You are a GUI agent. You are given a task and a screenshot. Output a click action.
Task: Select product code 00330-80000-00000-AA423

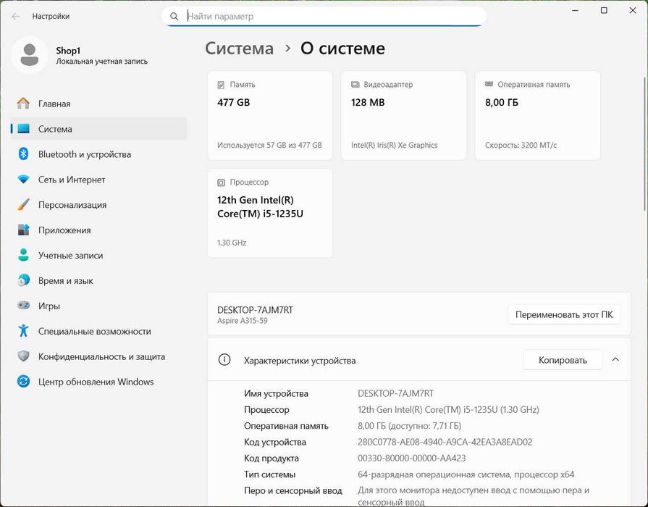tap(412, 458)
